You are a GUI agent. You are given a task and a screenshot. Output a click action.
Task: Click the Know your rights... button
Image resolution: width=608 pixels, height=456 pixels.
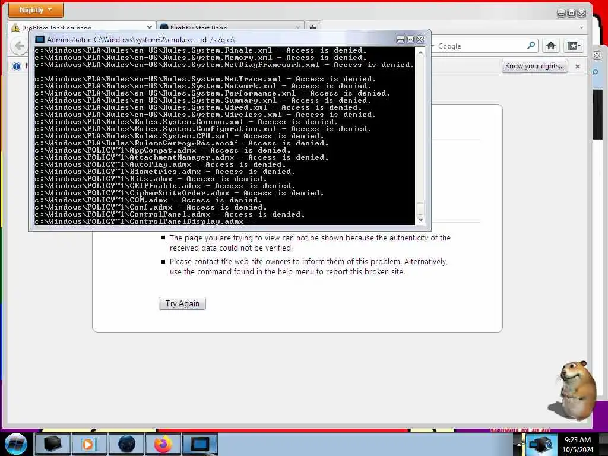coord(534,66)
